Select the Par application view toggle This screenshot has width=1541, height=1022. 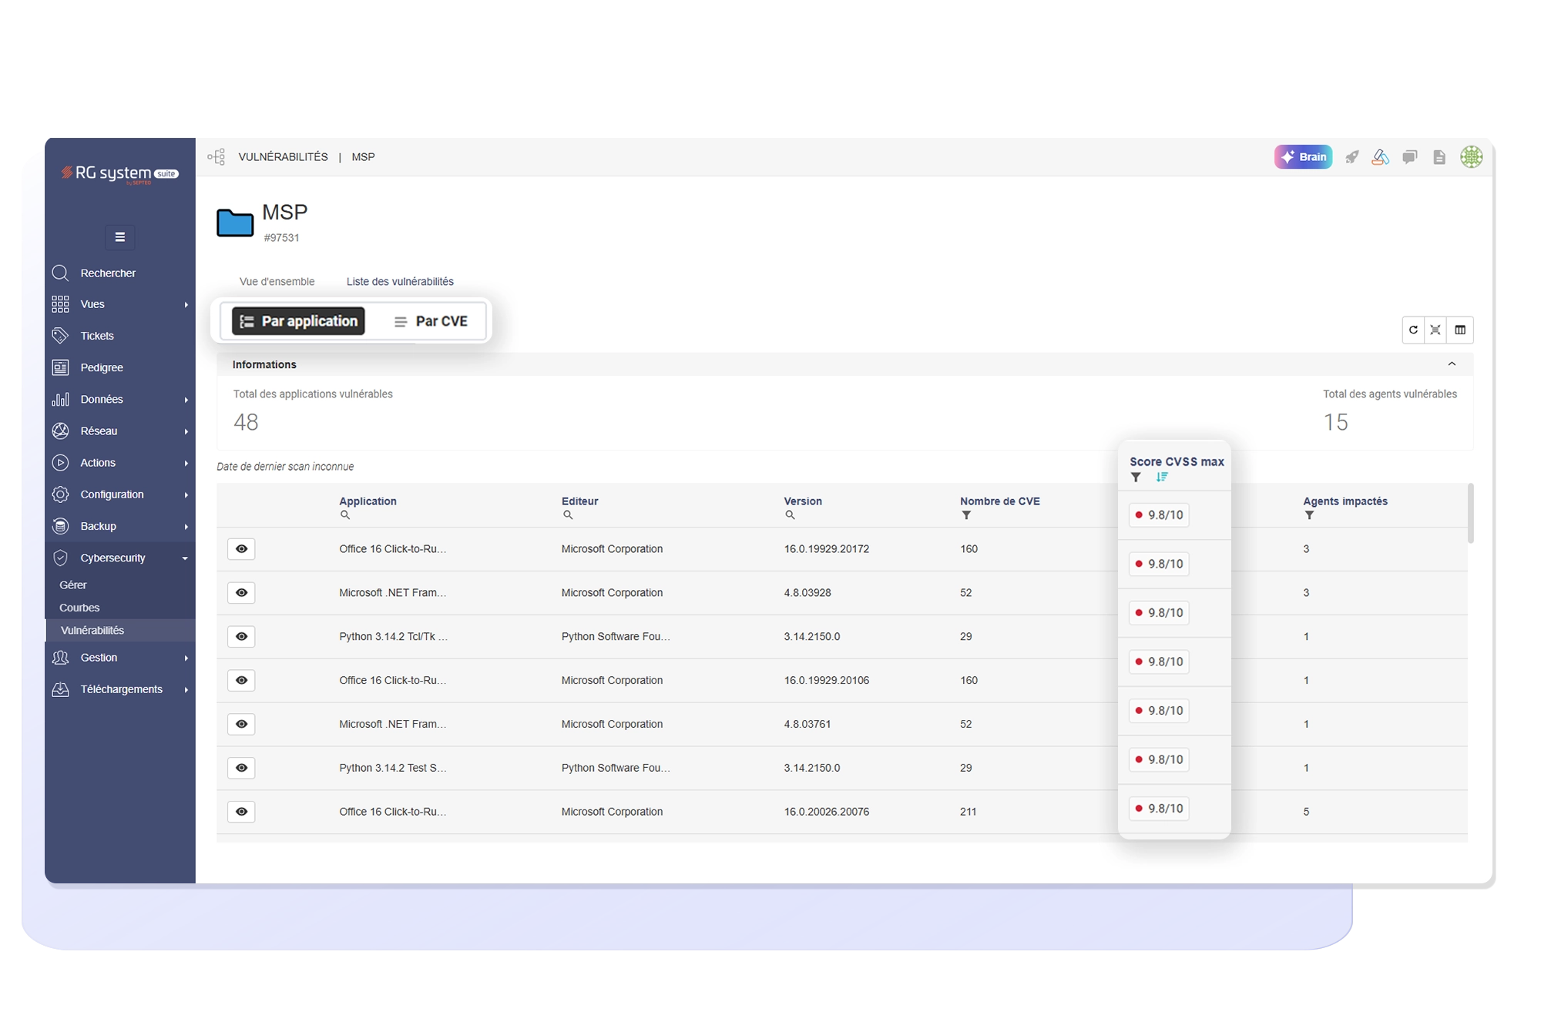[x=298, y=321]
